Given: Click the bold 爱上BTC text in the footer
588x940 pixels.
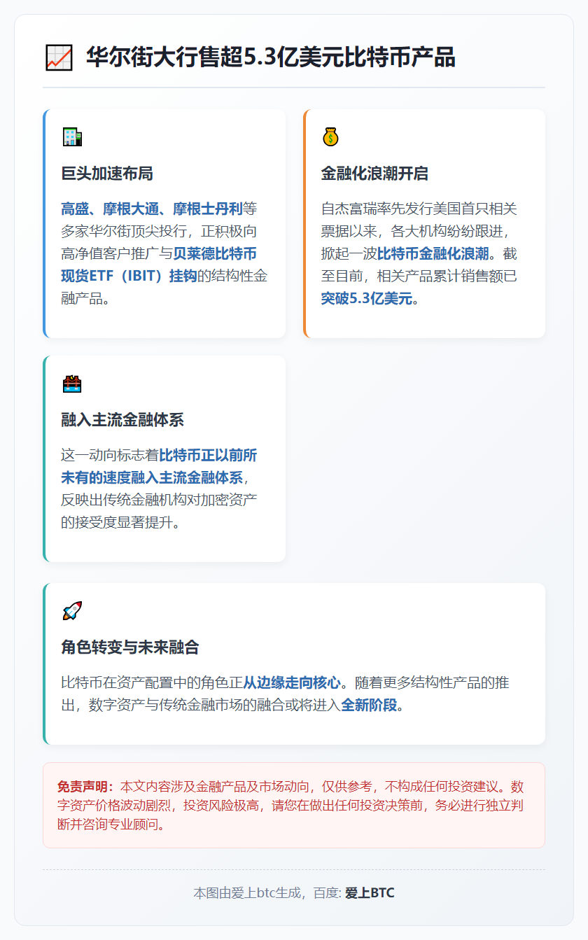Looking at the screenshot, I should tap(370, 893).
